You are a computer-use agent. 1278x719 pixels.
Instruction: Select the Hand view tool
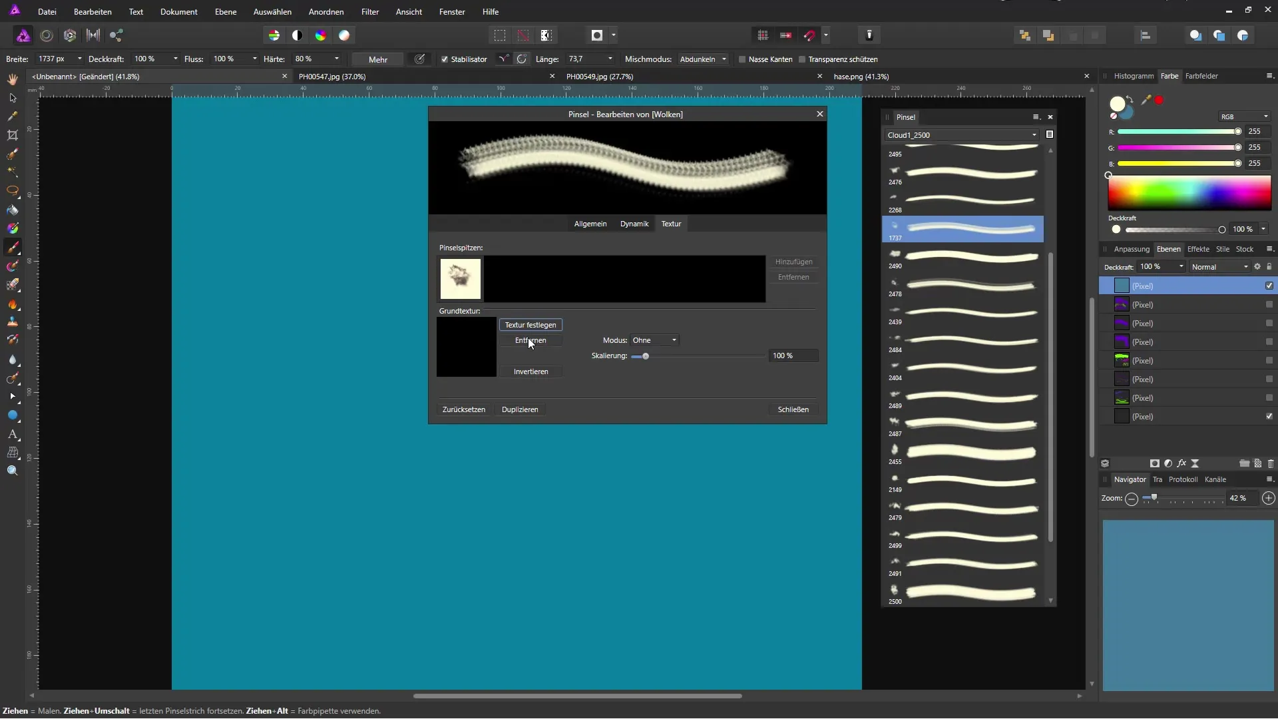[13, 79]
